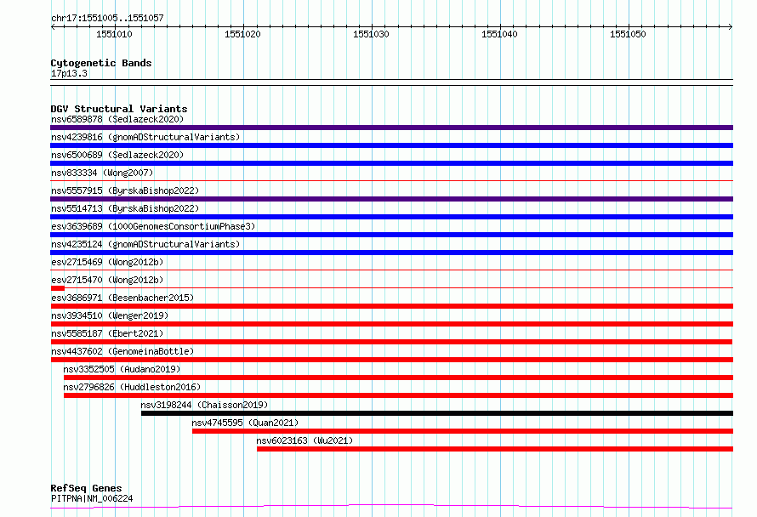The height and width of the screenshot is (517, 757).
Task: Click the red bar under nsv4437602
Action: (x=391, y=360)
